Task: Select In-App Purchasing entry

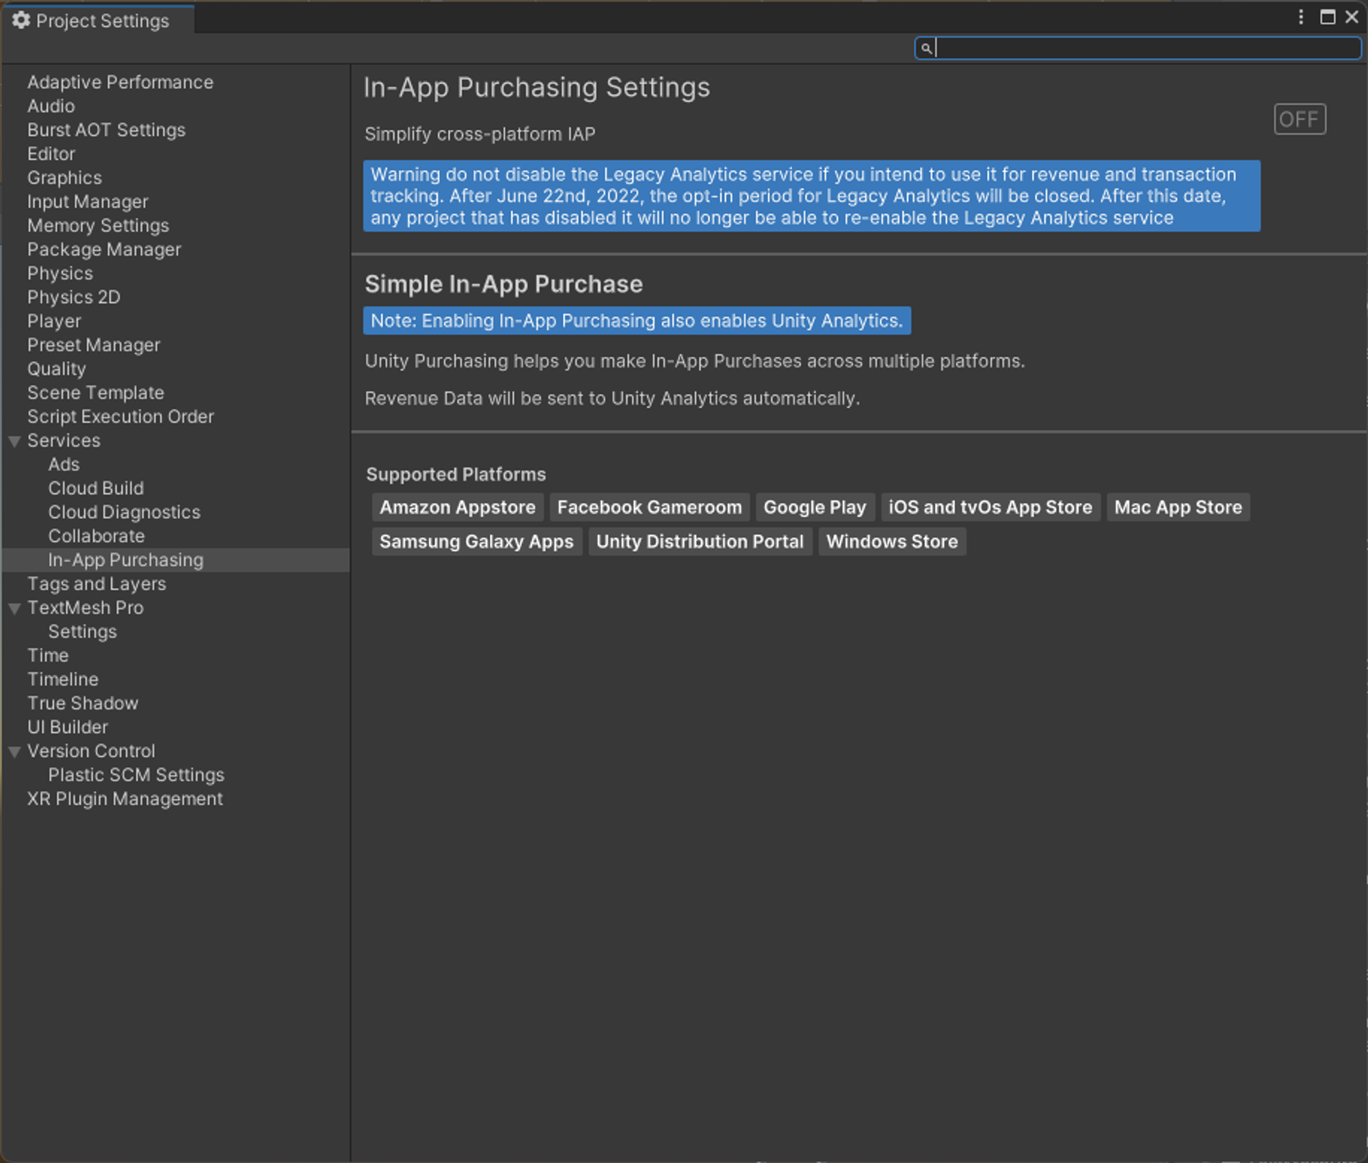Action: coord(175,561)
